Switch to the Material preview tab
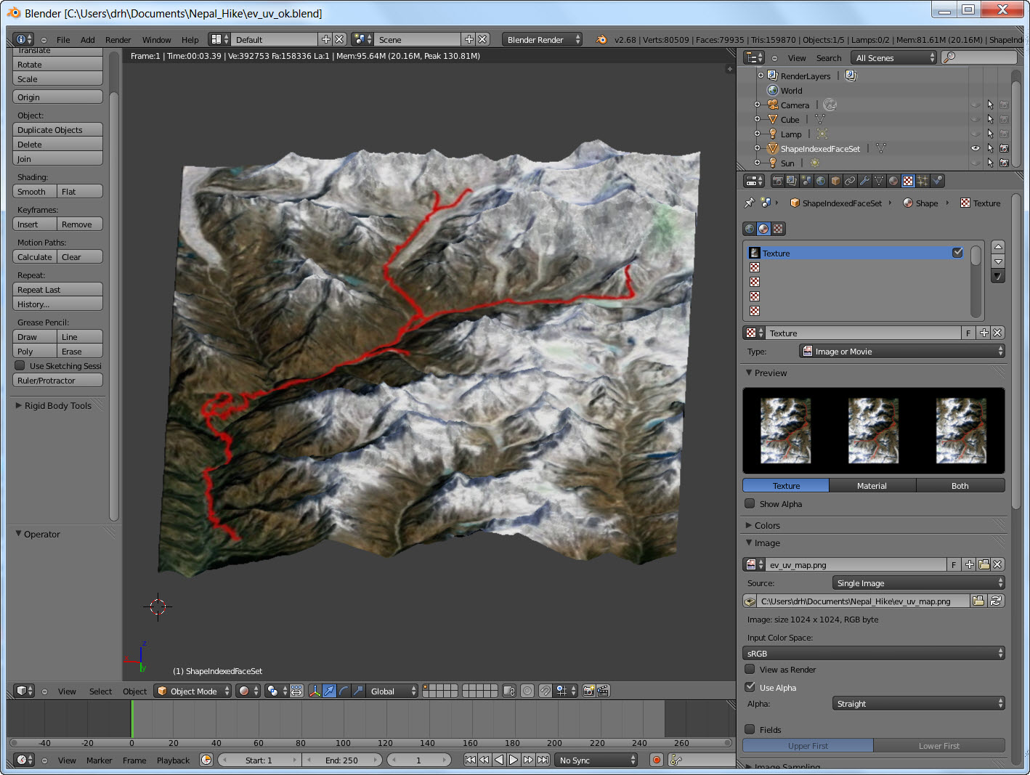1030x775 pixels. (x=872, y=485)
